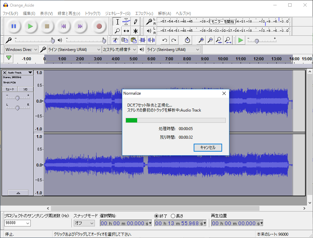Mute the Audio Track (ミュート)

coord(10,89)
